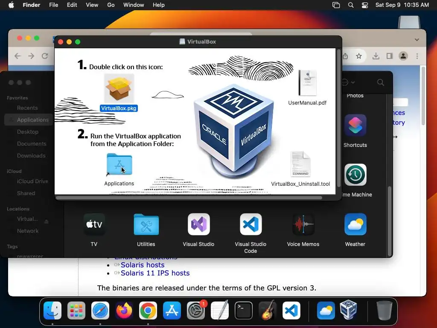437x328 pixels.
Task: Open the Go menu
Action: [111, 5]
